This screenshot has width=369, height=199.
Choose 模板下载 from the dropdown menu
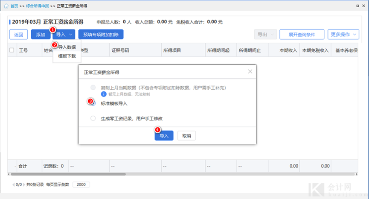67,56
